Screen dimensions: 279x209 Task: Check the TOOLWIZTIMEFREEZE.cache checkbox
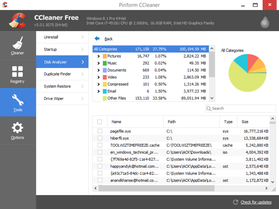pyautogui.click(x=100, y=145)
